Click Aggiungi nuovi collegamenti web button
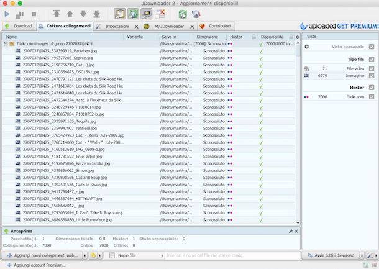Viewport: 379px width, 269px height. [42, 255]
